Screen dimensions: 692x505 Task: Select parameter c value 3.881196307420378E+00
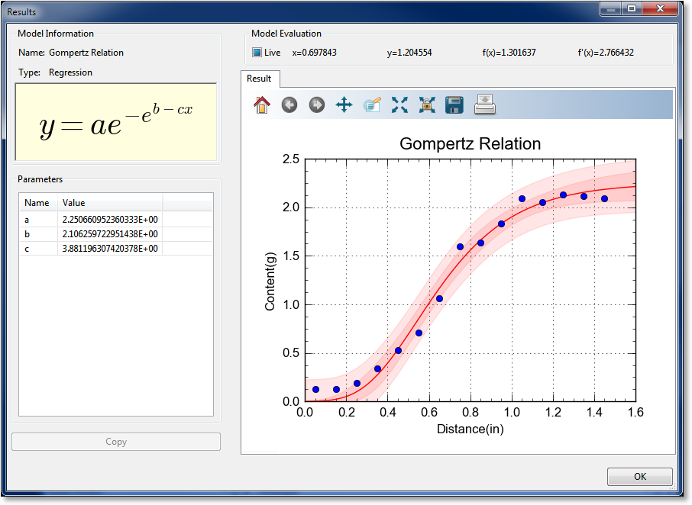coord(110,249)
